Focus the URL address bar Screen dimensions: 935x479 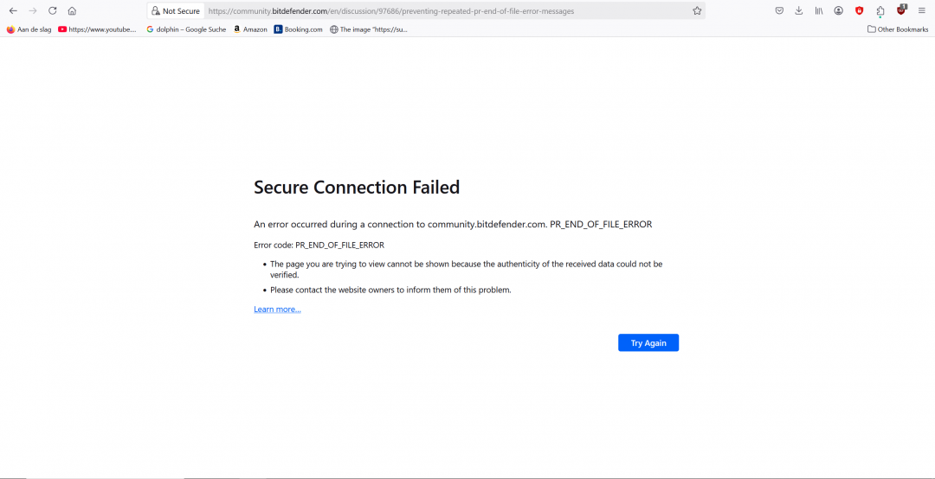[x=448, y=10]
